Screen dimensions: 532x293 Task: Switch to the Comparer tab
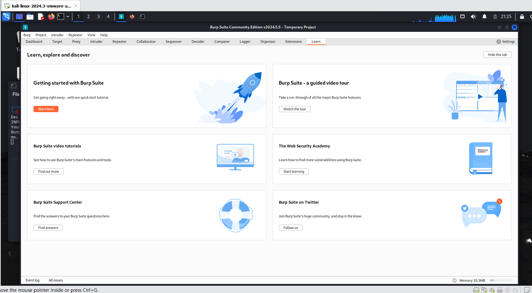[x=222, y=42]
